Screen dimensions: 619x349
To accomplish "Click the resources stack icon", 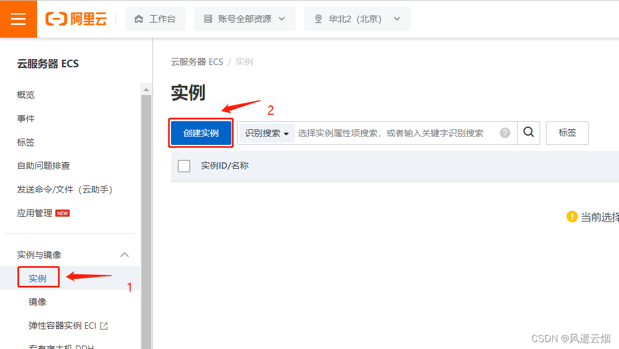I will pyautogui.click(x=207, y=19).
